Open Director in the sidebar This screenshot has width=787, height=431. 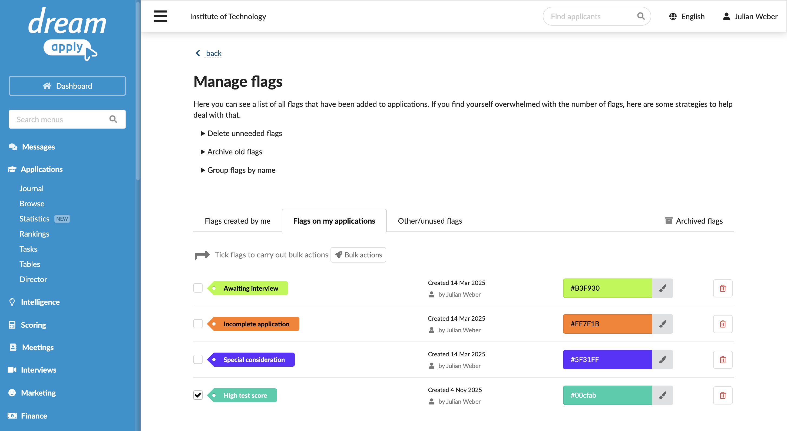point(33,279)
